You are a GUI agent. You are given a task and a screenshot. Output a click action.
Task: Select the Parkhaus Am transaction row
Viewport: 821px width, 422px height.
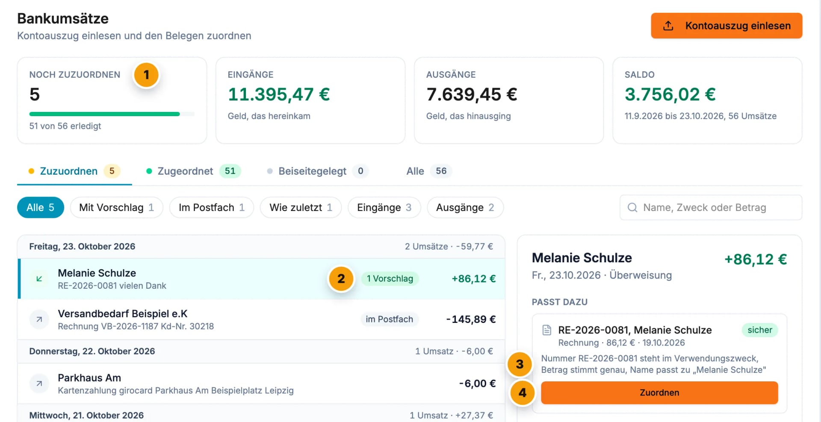261,384
